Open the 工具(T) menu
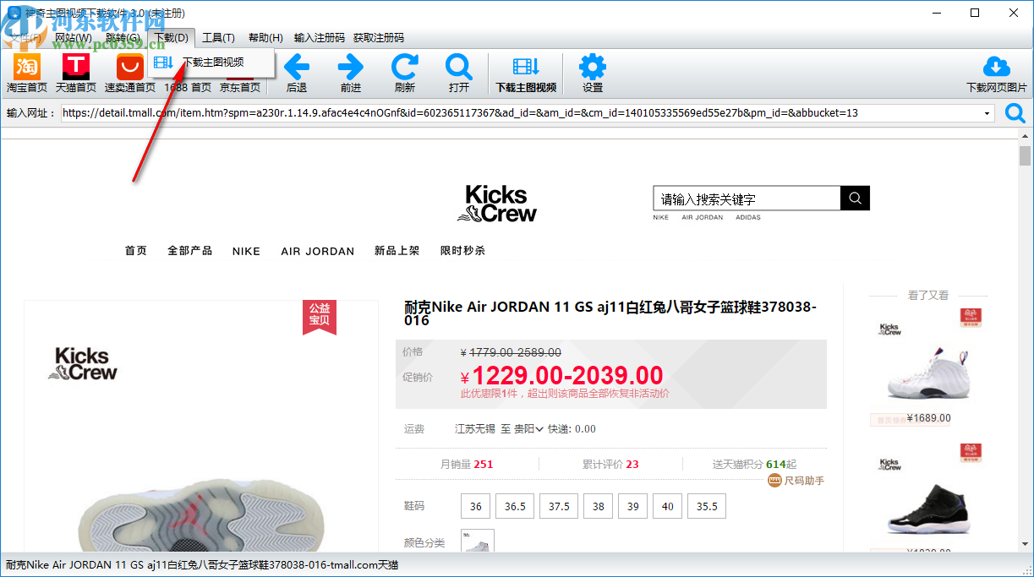 tap(218, 37)
